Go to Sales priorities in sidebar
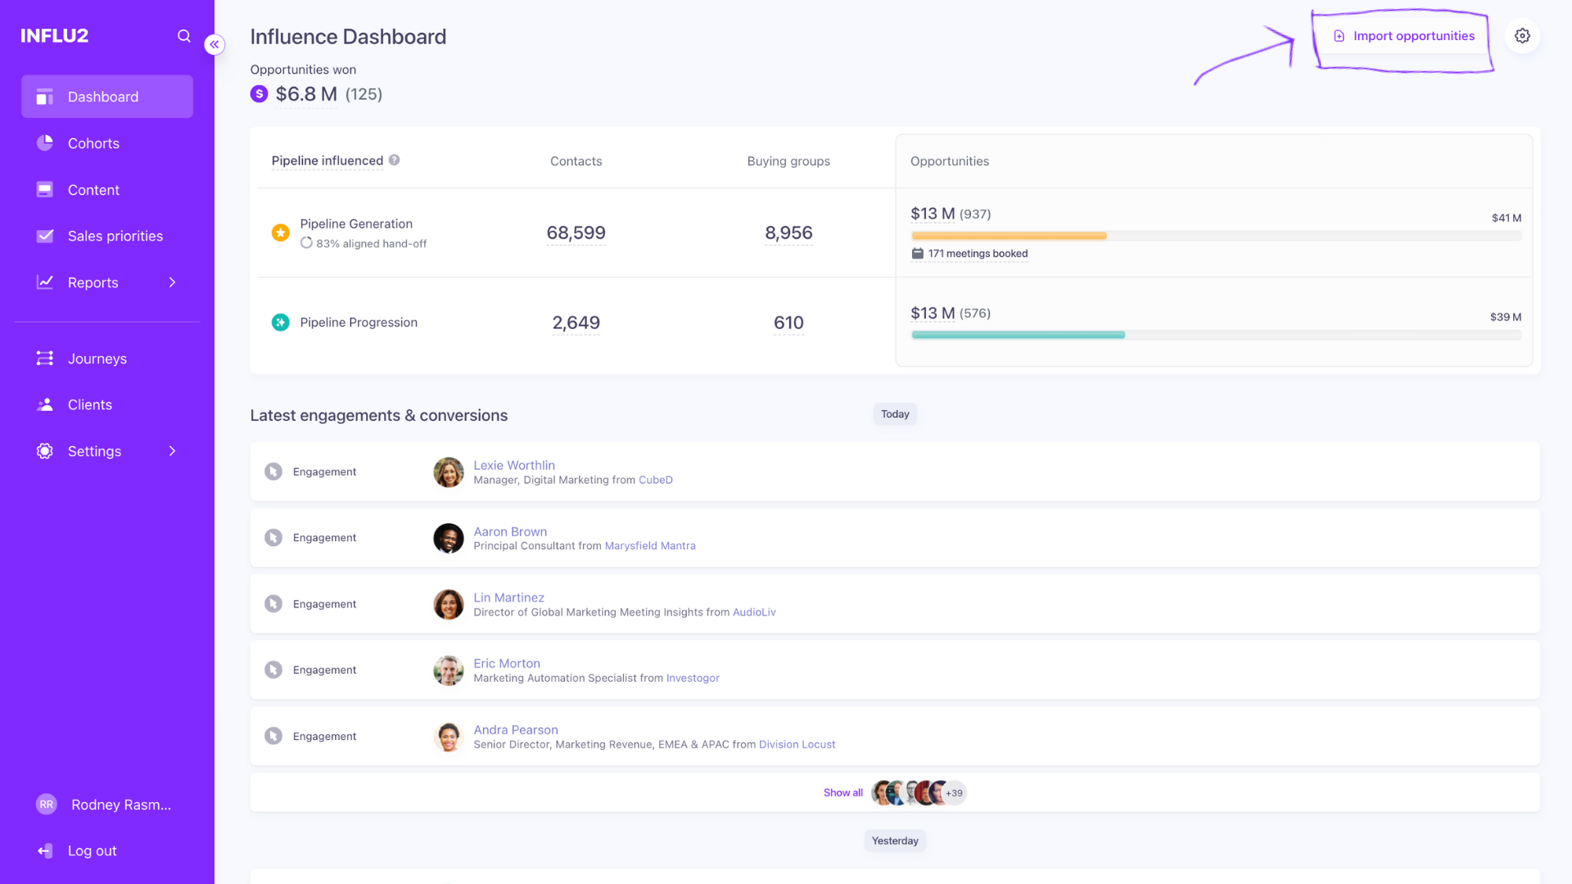Screen dimensions: 1572x884 [x=115, y=236]
